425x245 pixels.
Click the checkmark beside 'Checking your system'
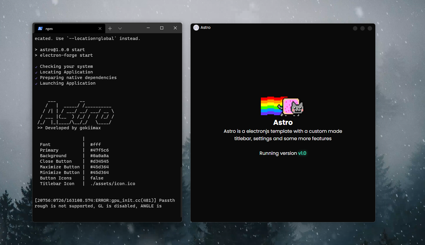pos(36,67)
